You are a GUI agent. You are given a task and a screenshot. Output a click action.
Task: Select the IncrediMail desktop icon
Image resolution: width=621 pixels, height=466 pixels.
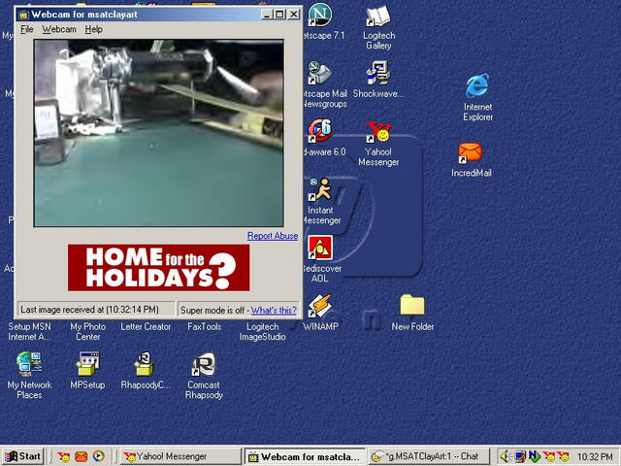click(470, 152)
